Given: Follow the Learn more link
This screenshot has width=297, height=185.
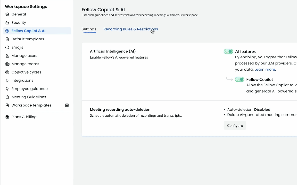Looking at the screenshot, I should (265, 69).
